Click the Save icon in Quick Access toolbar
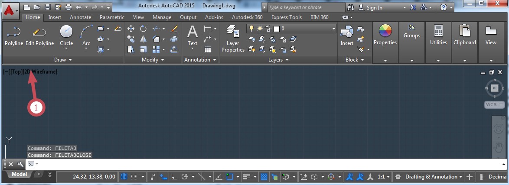Viewport: 509px width, 185px height. tap(48, 7)
